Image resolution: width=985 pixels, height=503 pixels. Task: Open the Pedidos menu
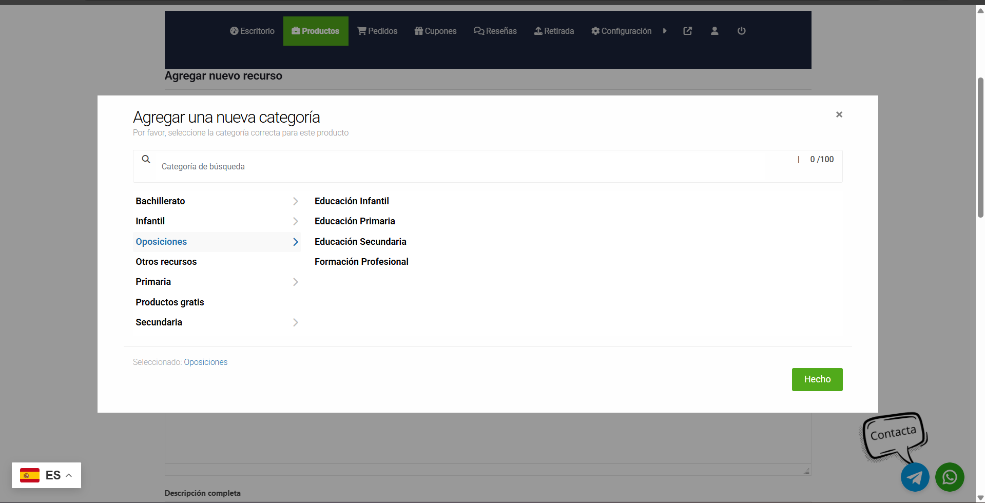click(377, 31)
